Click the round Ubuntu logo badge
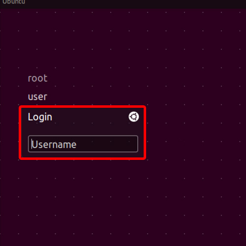Screen dimensions: 246x246 [134, 117]
